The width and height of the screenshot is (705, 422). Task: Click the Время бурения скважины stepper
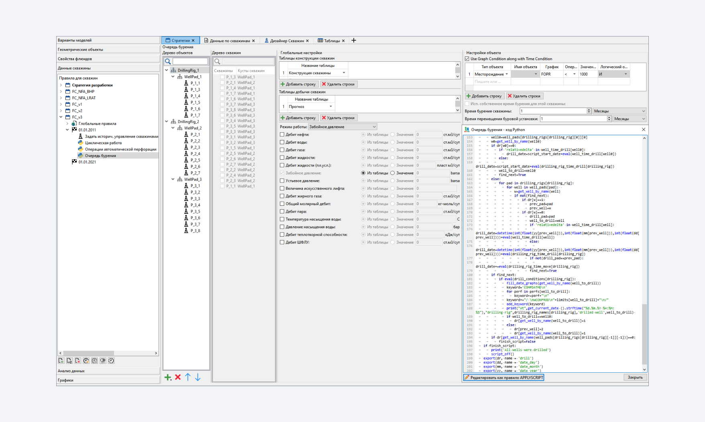[589, 111]
